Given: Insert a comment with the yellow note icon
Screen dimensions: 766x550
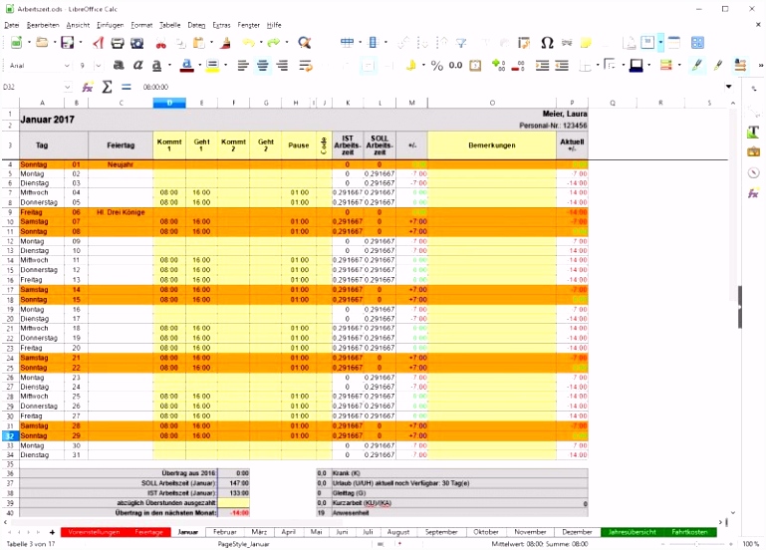Looking at the screenshot, I should [586, 43].
